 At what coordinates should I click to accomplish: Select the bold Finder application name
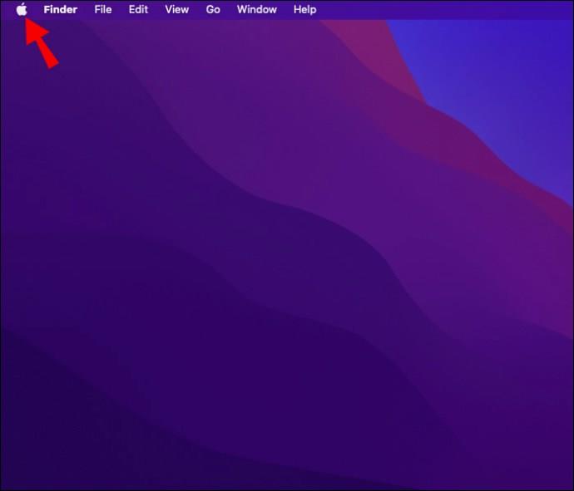tap(61, 9)
